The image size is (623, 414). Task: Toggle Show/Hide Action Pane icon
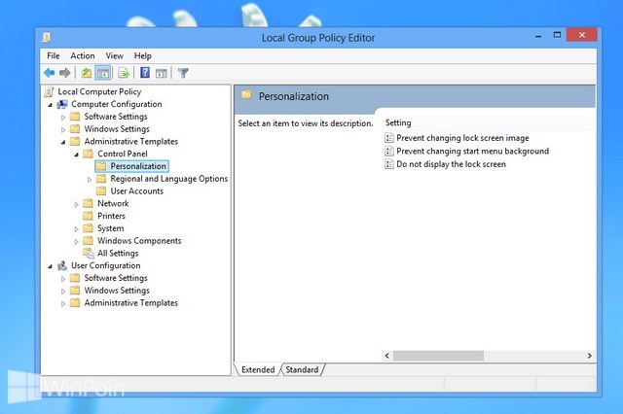coord(161,73)
